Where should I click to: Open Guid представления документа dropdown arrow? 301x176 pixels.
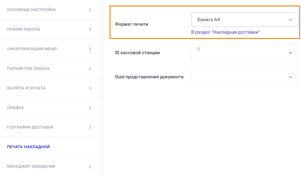pyautogui.click(x=290, y=77)
